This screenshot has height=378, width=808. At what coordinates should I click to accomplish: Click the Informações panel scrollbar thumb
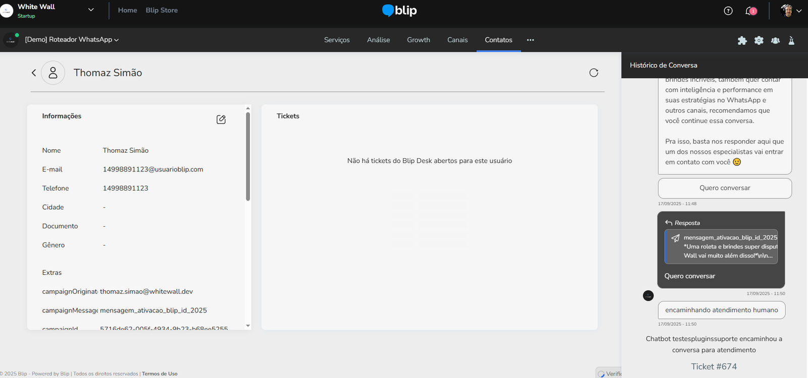[x=248, y=156]
